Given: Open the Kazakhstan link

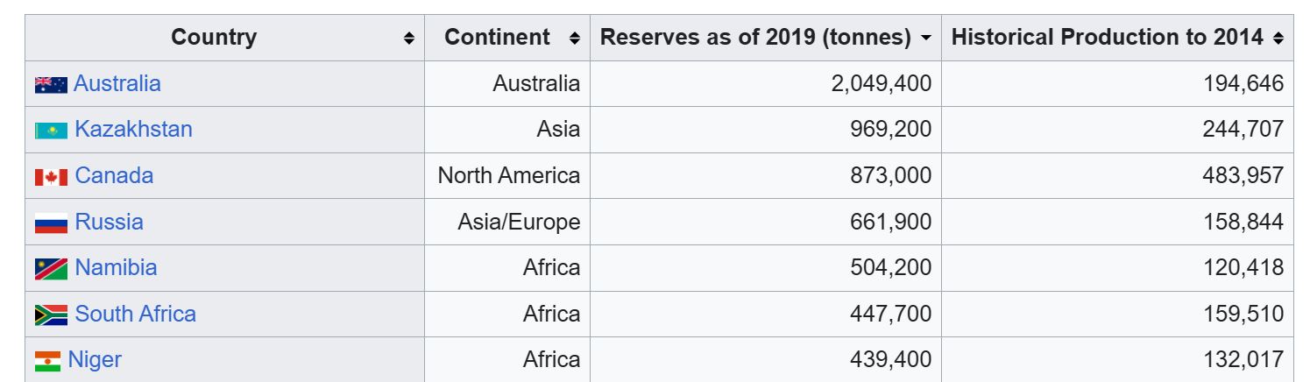Looking at the screenshot, I should tap(133, 130).
